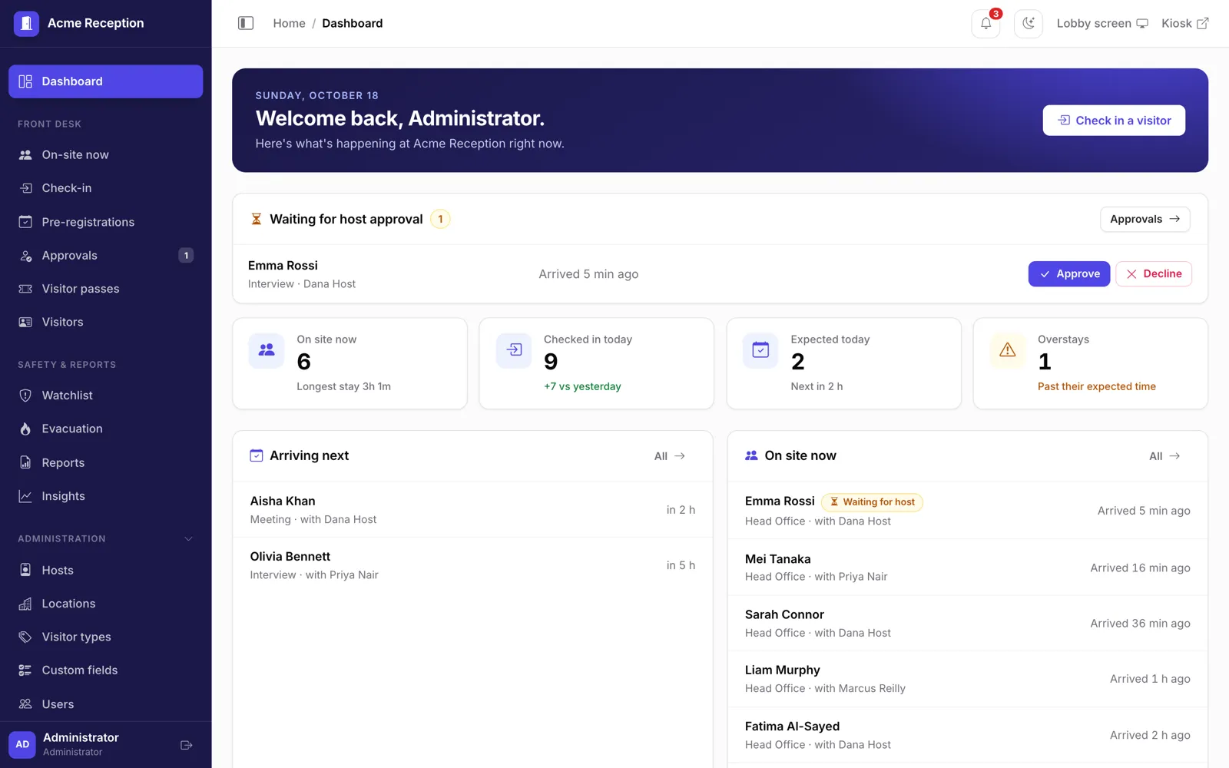Open Users administration page

106,704
